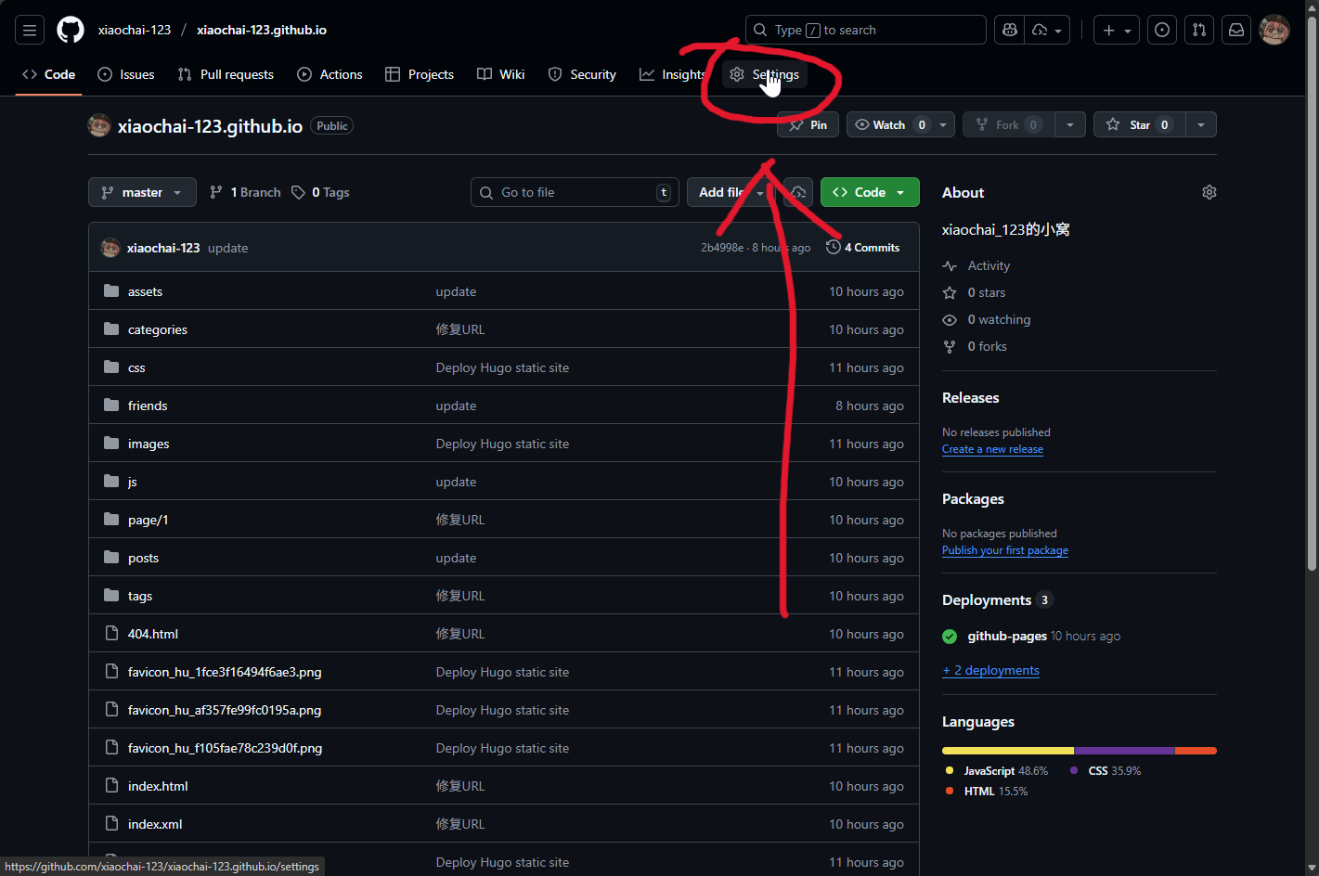Image resolution: width=1319 pixels, height=876 pixels.
Task: Click the GitHub logo home icon
Action: pyautogui.click(x=71, y=30)
